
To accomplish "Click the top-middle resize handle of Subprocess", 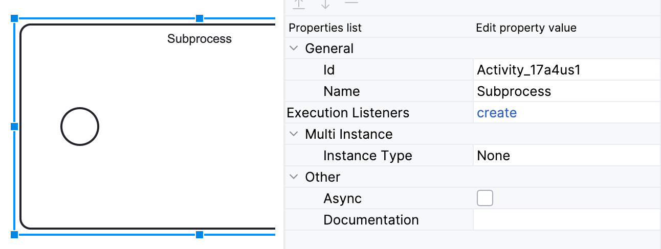I will coord(200,18).
